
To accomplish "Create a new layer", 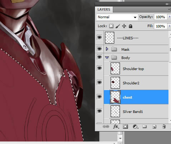I will pyautogui.click(x=154, y=126).
